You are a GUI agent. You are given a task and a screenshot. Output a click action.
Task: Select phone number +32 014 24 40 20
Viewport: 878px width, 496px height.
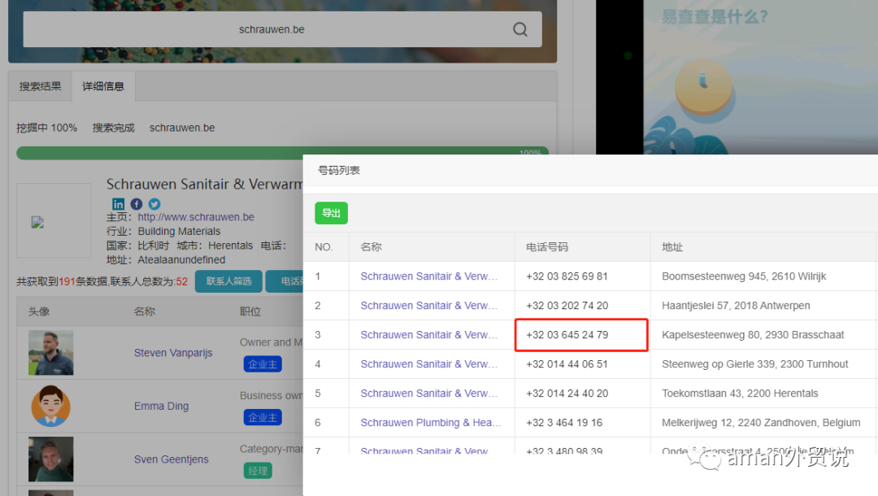click(x=567, y=393)
